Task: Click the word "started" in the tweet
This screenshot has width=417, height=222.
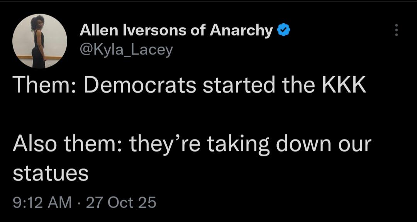Action: tap(238, 85)
